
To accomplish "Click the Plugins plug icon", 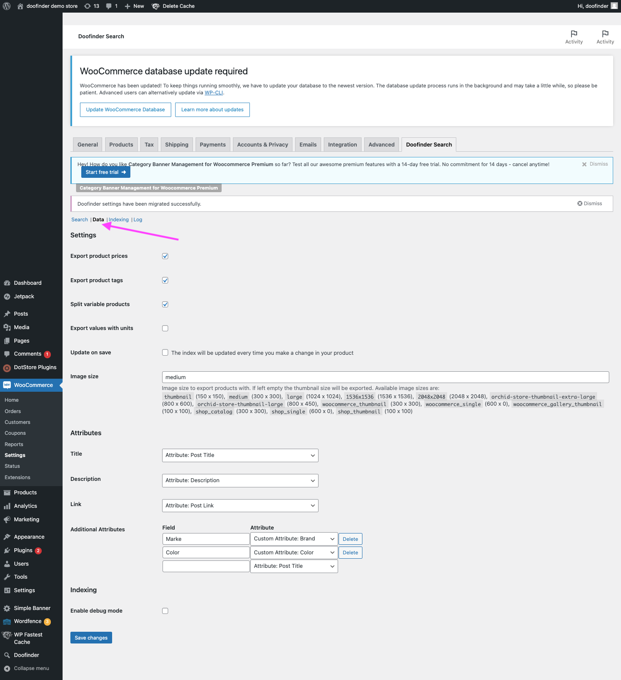I will tap(7, 550).
